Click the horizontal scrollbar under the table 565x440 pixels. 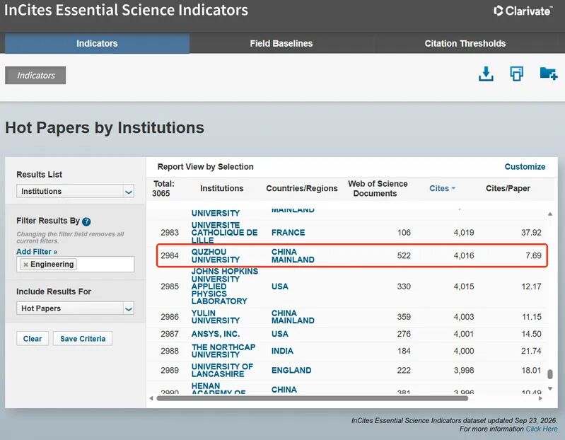(x=313, y=398)
